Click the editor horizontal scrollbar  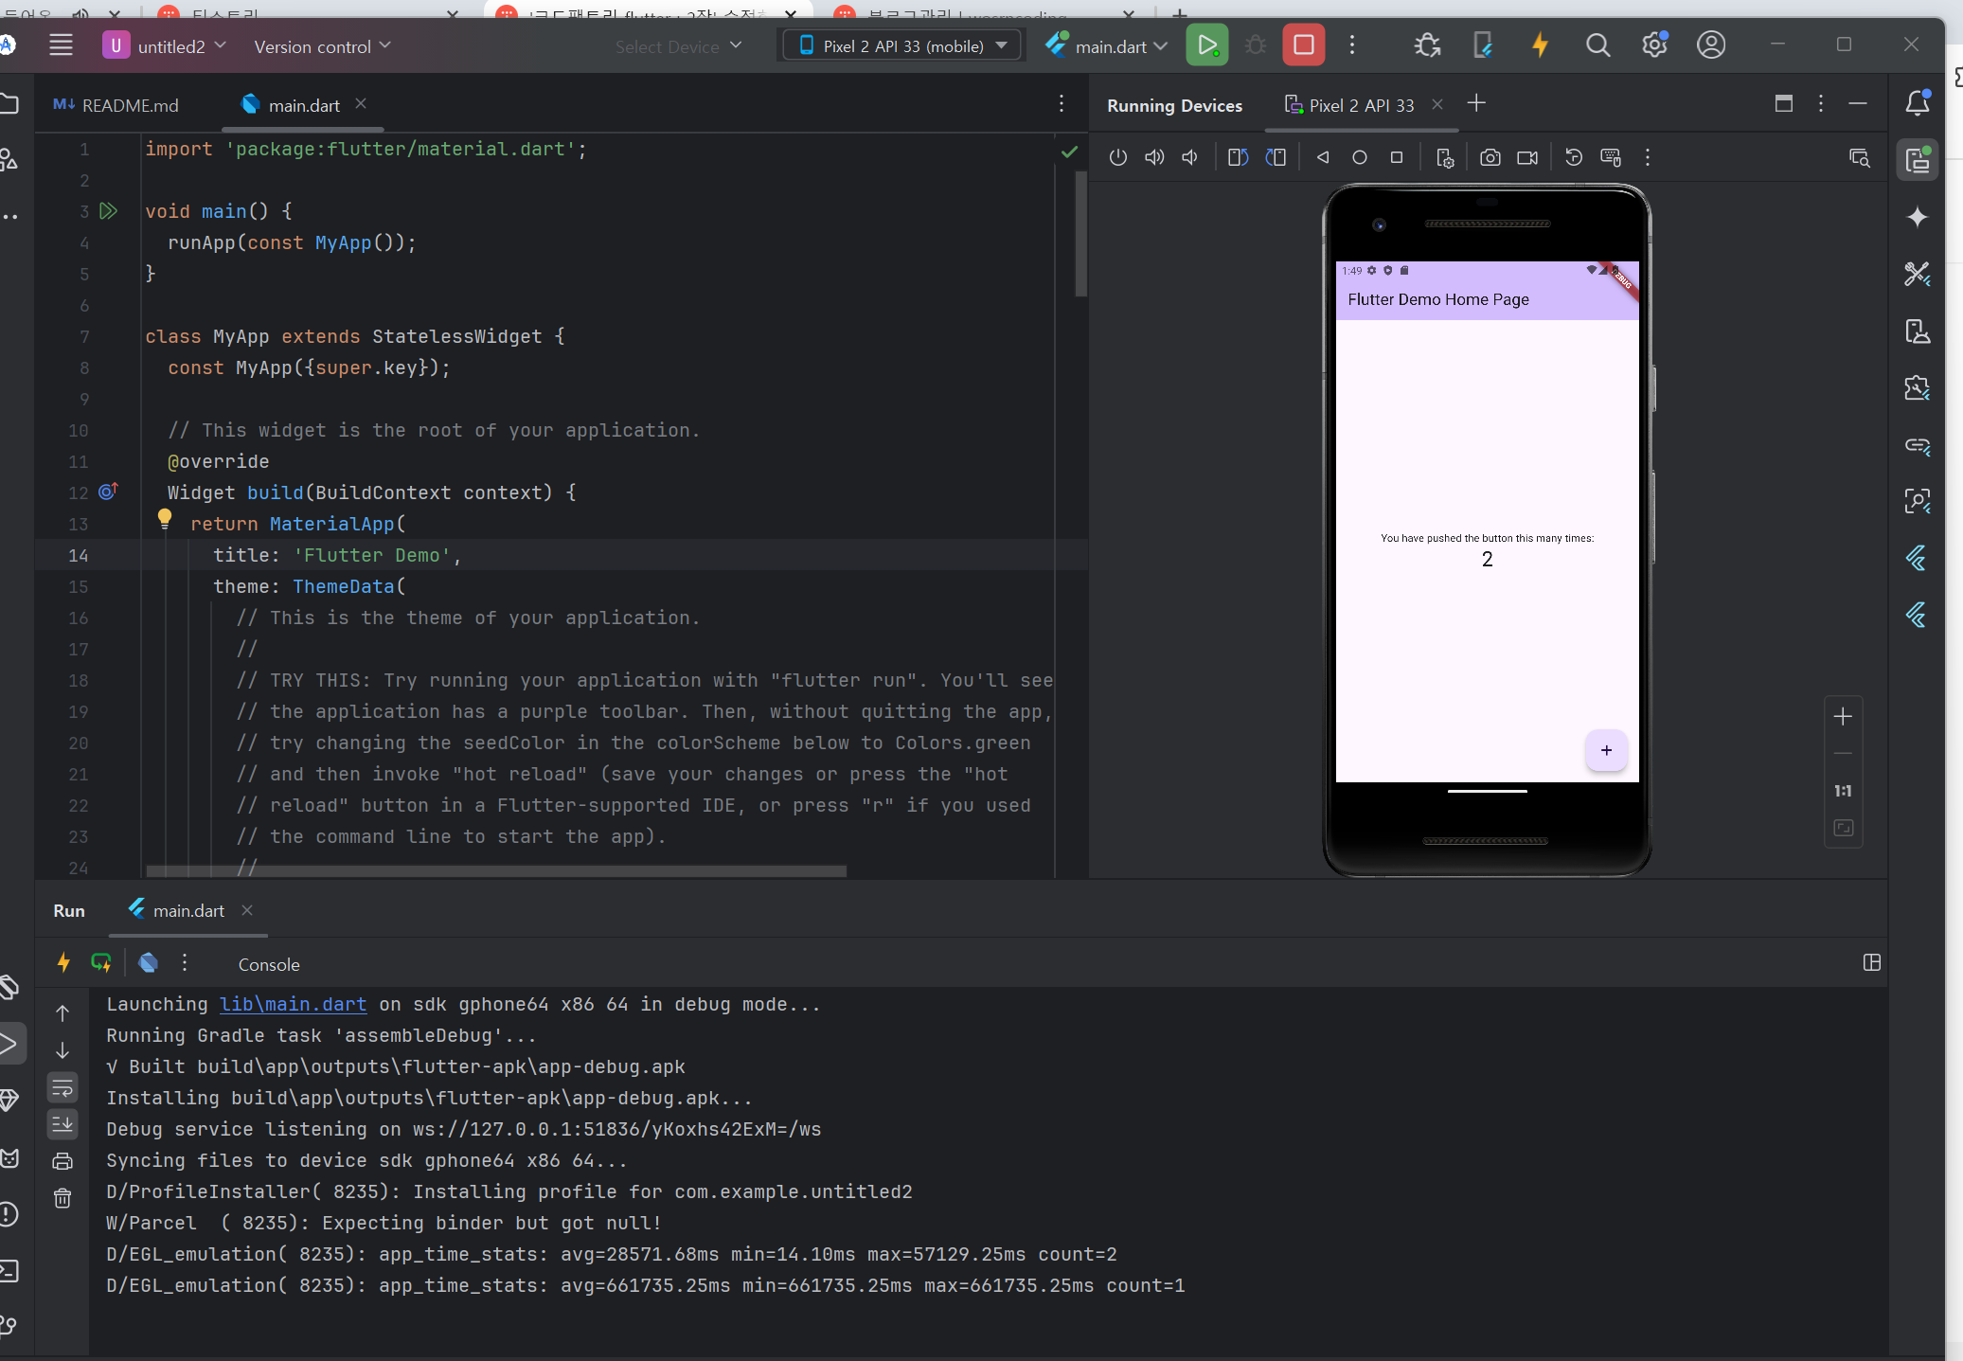click(496, 870)
